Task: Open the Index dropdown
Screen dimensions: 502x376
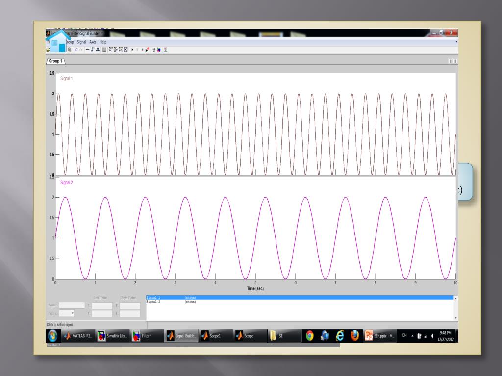Action: [67, 313]
